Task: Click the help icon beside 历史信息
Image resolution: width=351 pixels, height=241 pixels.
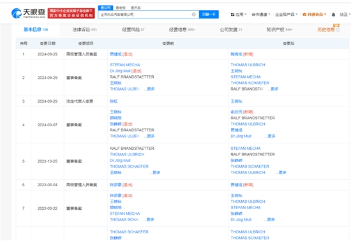Action: (x=338, y=30)
